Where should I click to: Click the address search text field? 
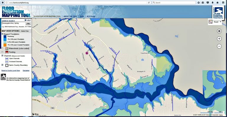point(14,23)
